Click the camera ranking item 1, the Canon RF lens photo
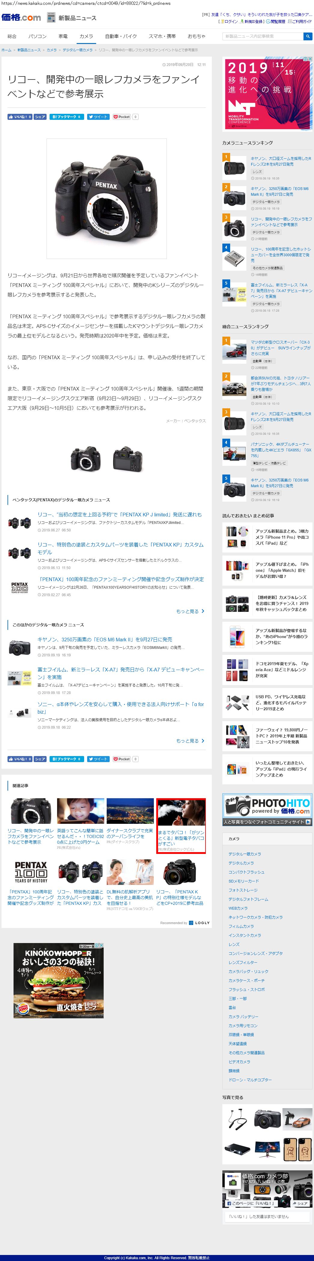Image resolution: width=314 pixels, height=1261 pixels. point(235,168)
